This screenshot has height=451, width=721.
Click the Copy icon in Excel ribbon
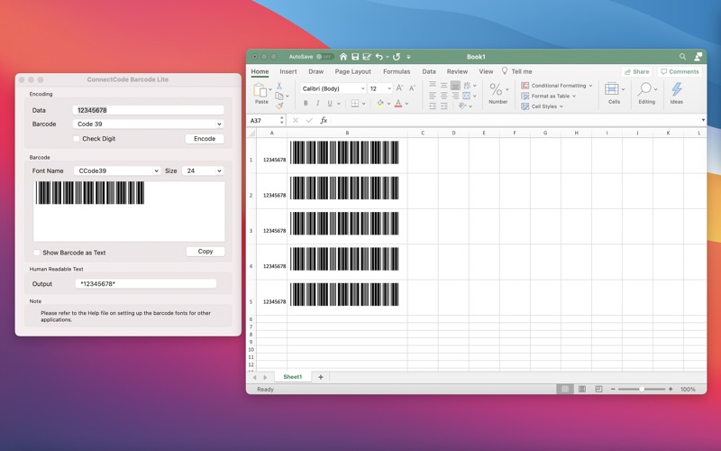coord(279,96)
